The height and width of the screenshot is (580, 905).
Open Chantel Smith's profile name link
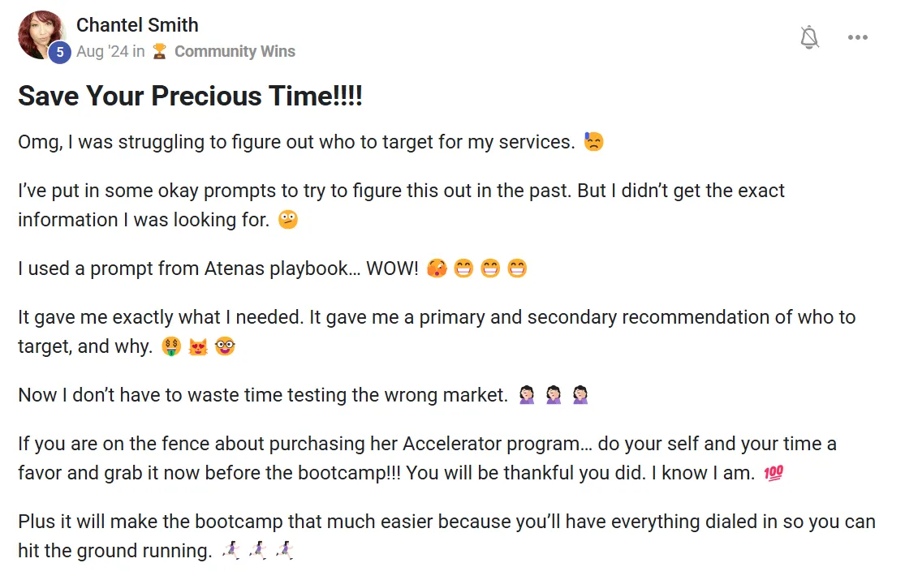click(x=137, y=25)
